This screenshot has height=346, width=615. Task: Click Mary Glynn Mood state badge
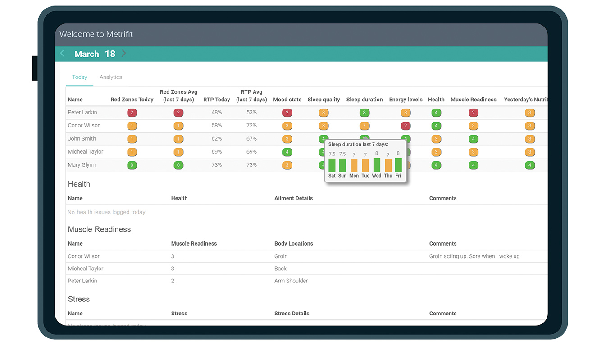[287, 165]
